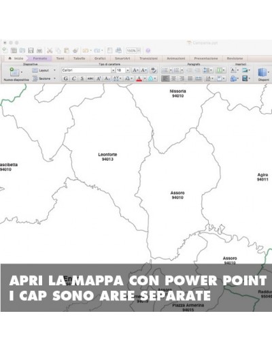Open font color dropdown arrow
This screenshot has width=272, height=352.
click(145, 79)
